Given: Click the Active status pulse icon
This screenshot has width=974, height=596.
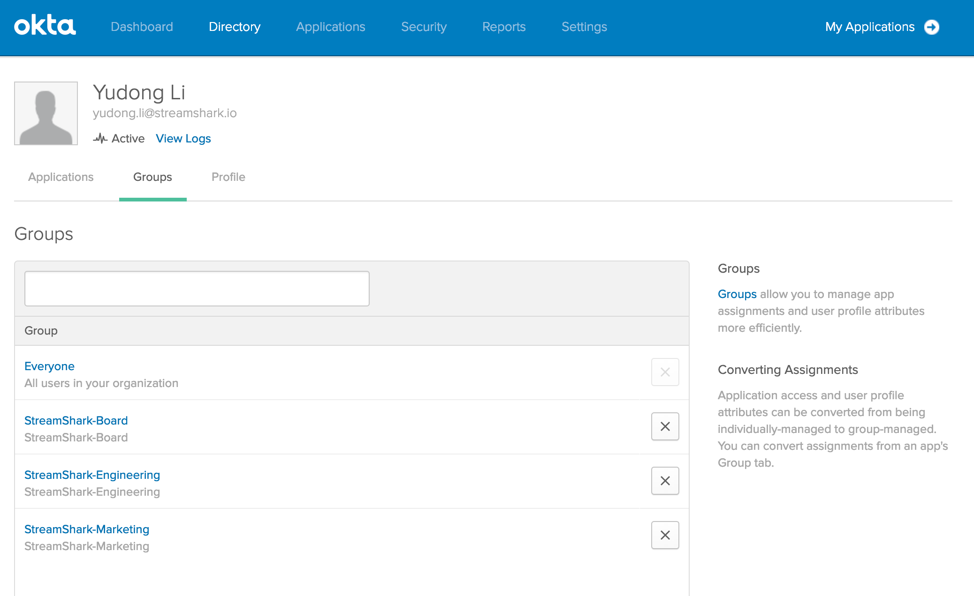Looking at the screenshot, I should (100, 138).
